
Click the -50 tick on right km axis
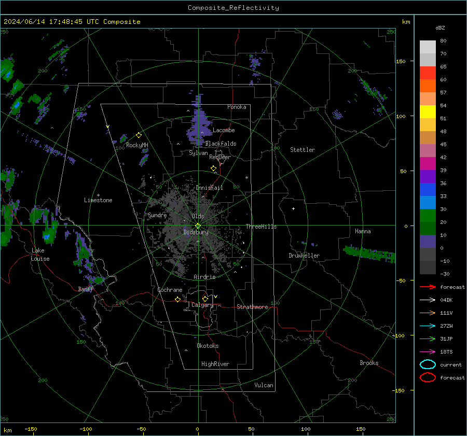(402, 280)
